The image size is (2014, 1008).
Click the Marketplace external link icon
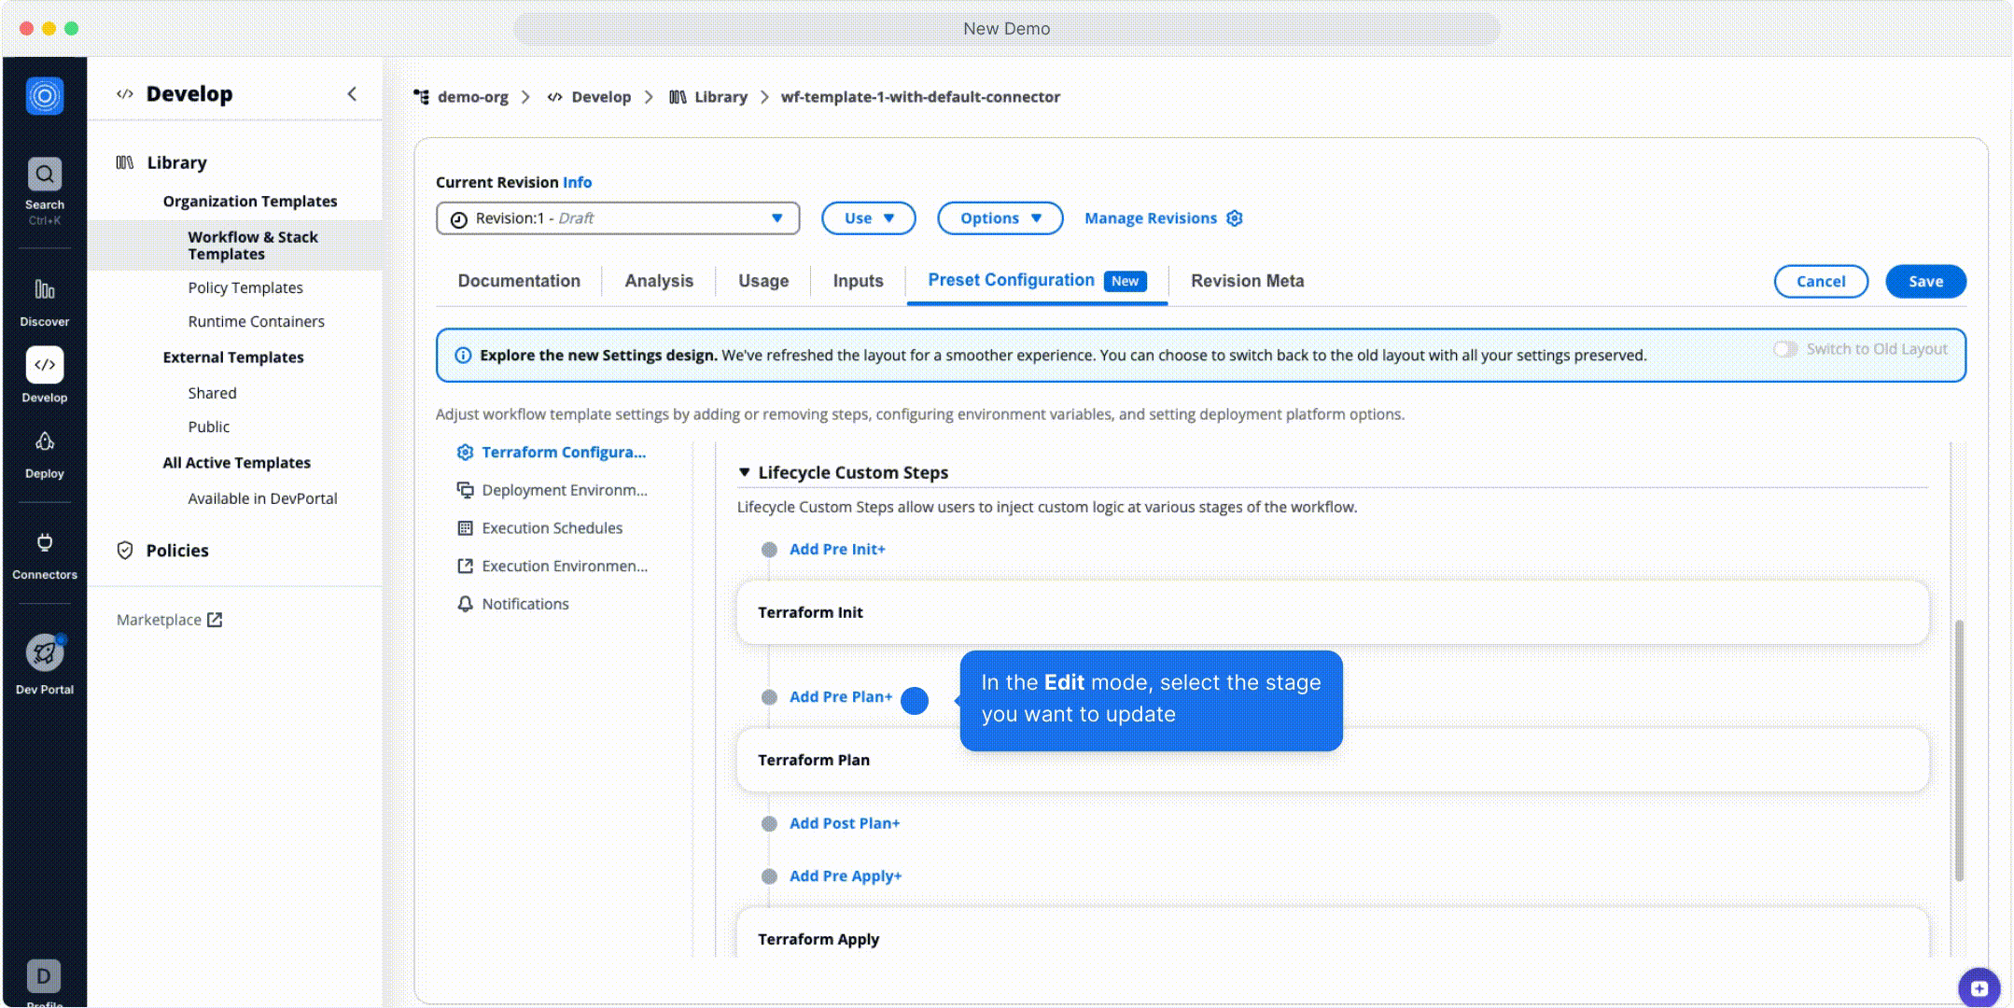(x=216, y=619)
